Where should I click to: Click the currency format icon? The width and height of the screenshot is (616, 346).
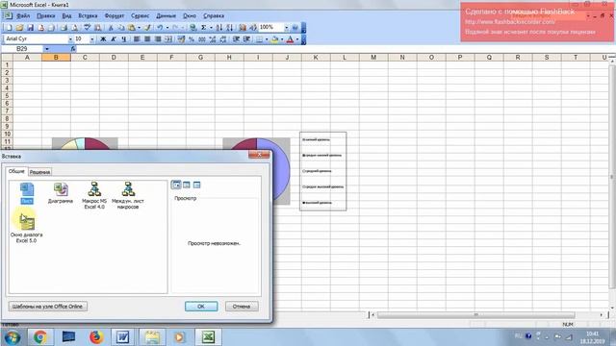click(181, 39)
